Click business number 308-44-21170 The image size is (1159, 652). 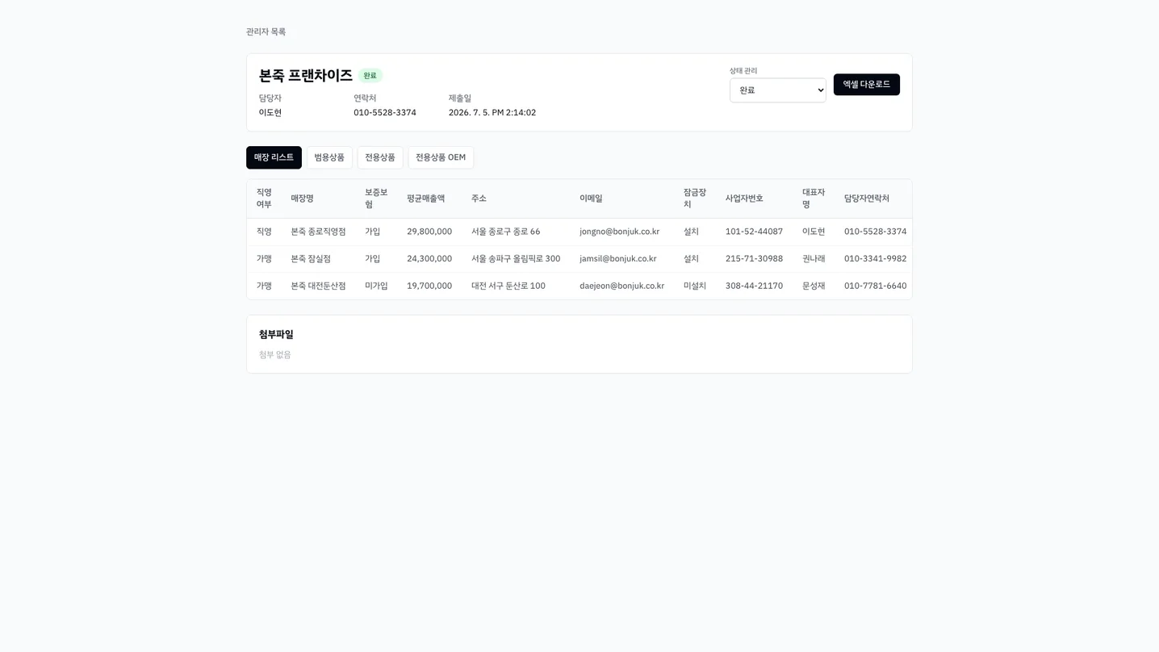tap(755, 286)
